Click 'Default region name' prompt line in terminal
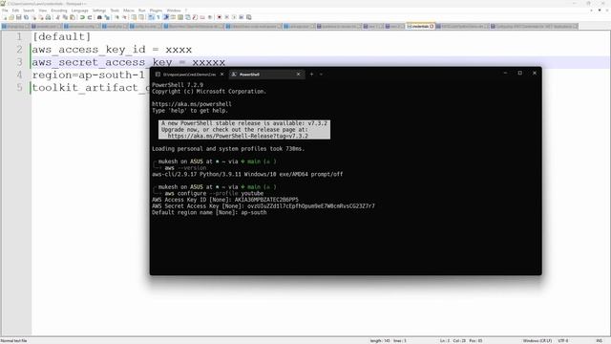Screen dimensions: 611x344 209,212
